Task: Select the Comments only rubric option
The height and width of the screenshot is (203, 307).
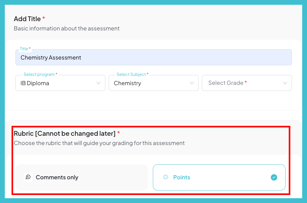Action: (81, 177)
